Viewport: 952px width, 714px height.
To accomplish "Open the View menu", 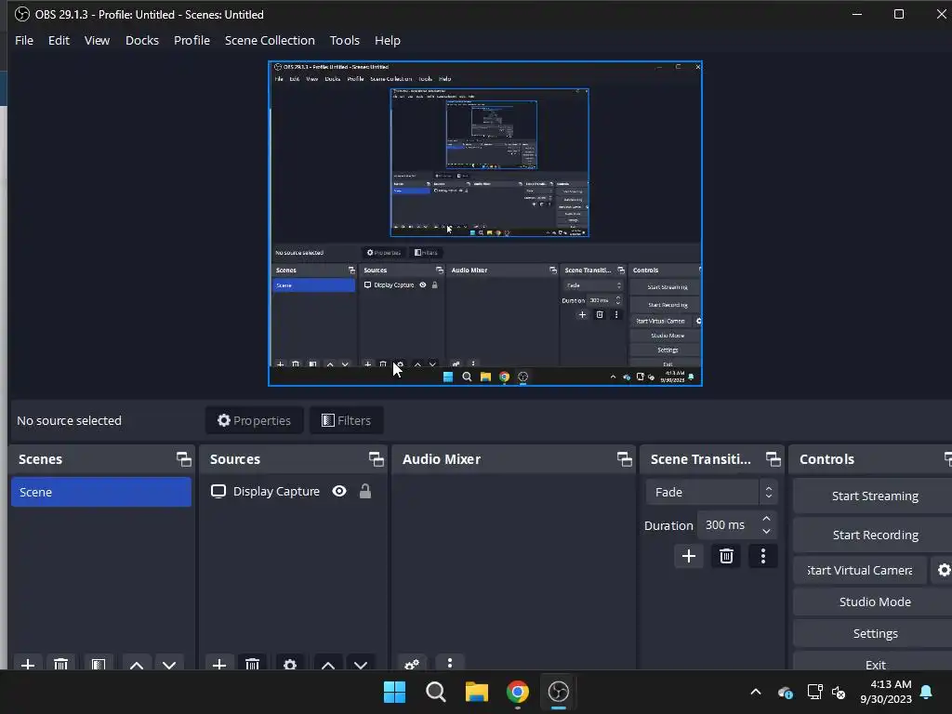I will pyautogui.click(x=97, y=40).
